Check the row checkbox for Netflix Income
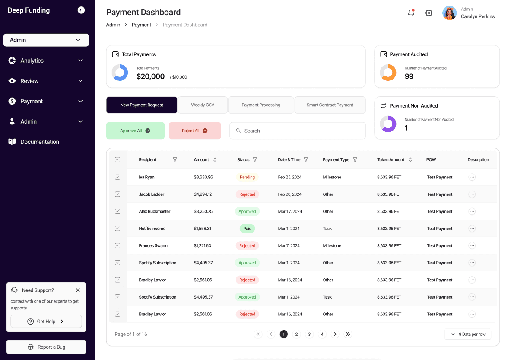The height and width of the screenshot is (360, 508). pos(117,228)
